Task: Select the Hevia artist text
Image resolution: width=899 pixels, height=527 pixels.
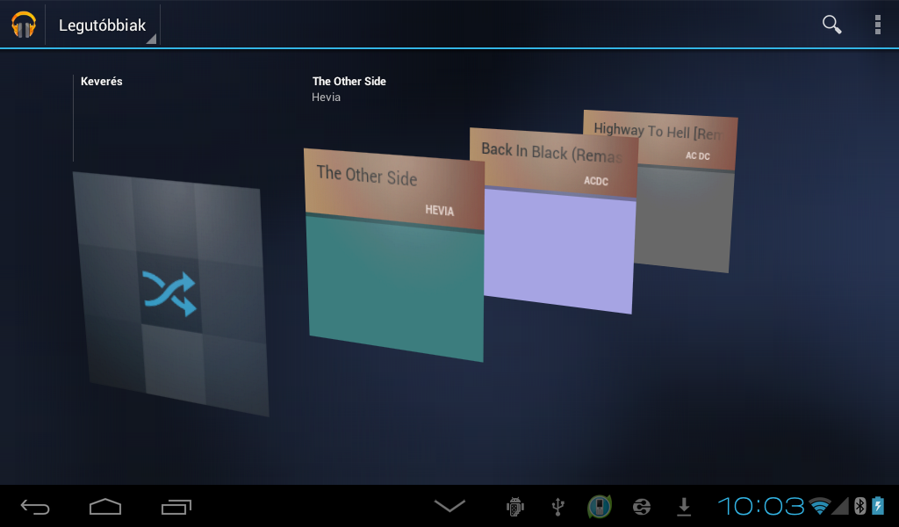Action: coord(327,97)
